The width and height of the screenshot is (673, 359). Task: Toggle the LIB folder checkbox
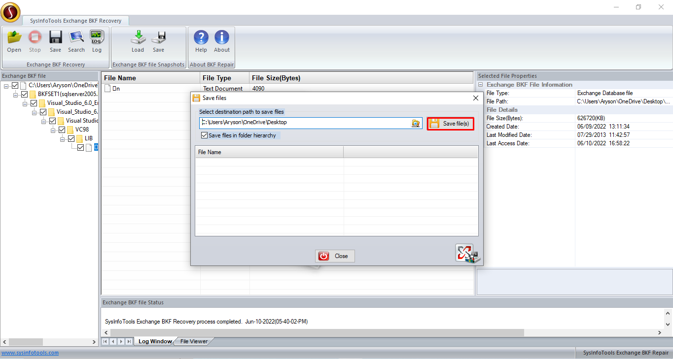pos(71,139)
